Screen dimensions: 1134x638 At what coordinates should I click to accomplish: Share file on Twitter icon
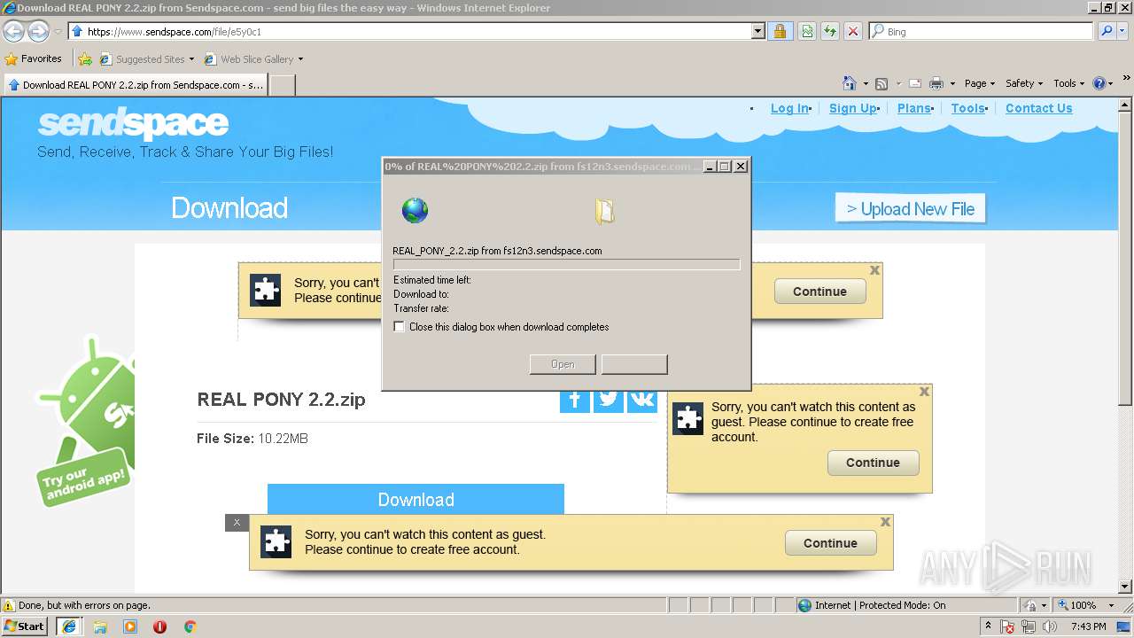click(x=609, y=401)
